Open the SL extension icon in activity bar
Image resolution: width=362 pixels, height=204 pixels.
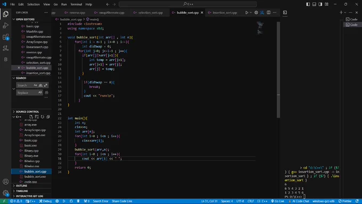5,48
